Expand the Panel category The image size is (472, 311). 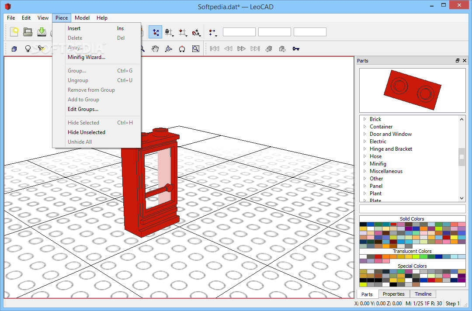coord(365,186)
